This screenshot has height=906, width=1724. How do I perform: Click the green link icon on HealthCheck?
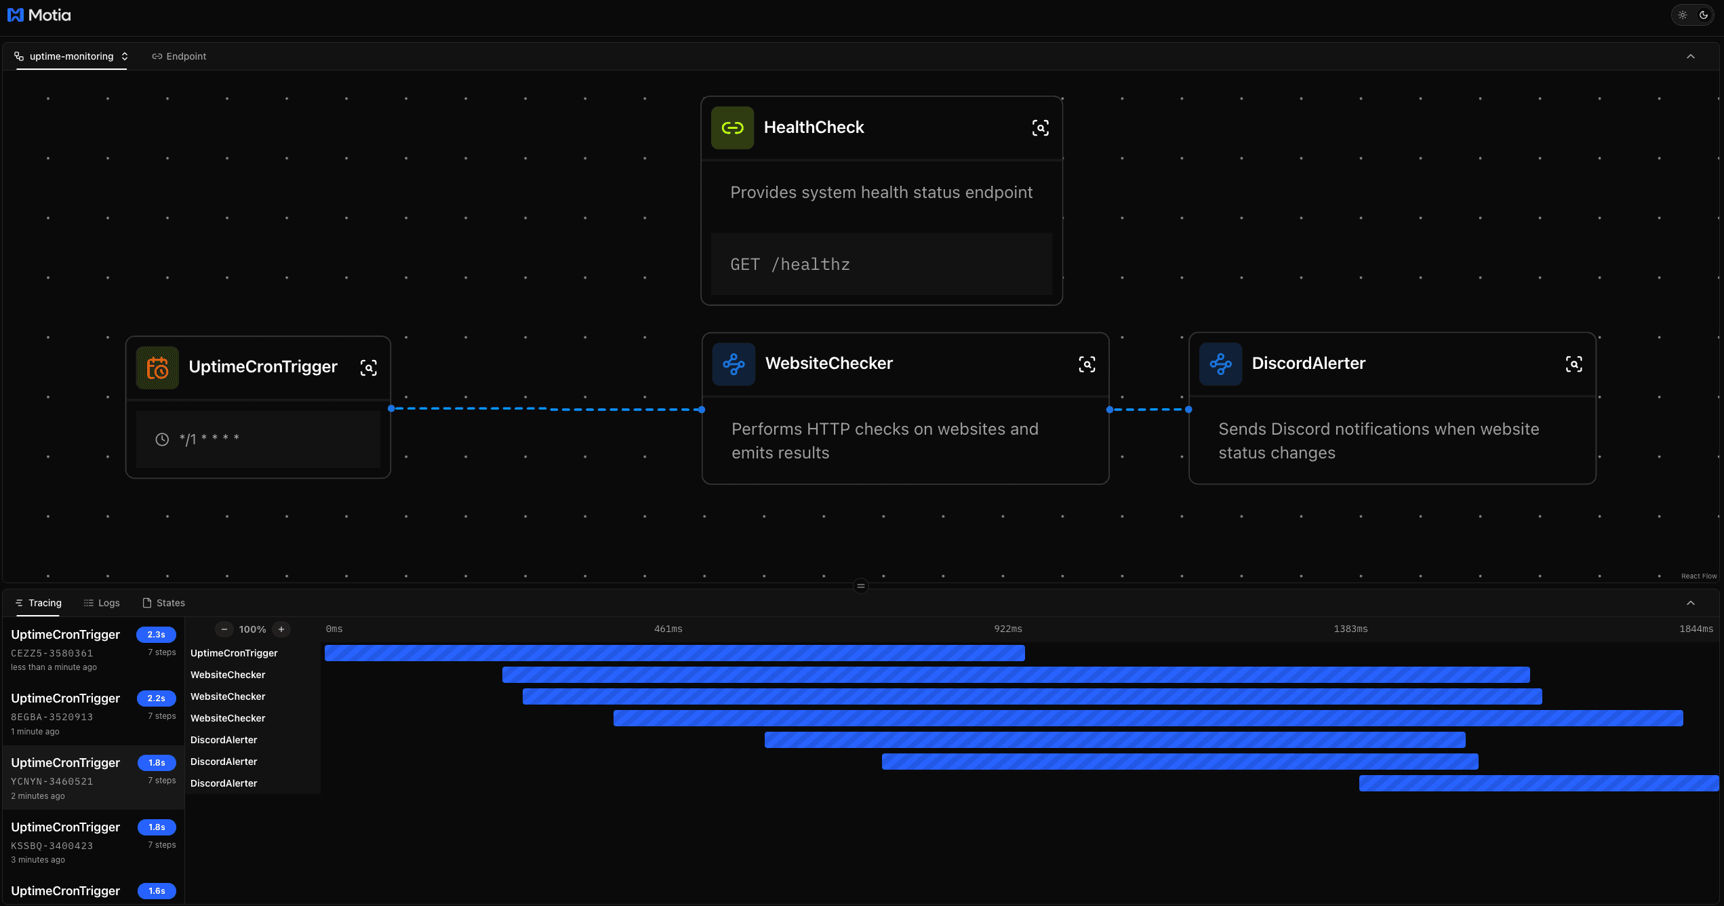coord(732,127)
